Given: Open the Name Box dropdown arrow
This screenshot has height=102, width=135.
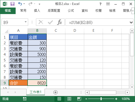Looking at the screenshot, I should tap(26, 22).
